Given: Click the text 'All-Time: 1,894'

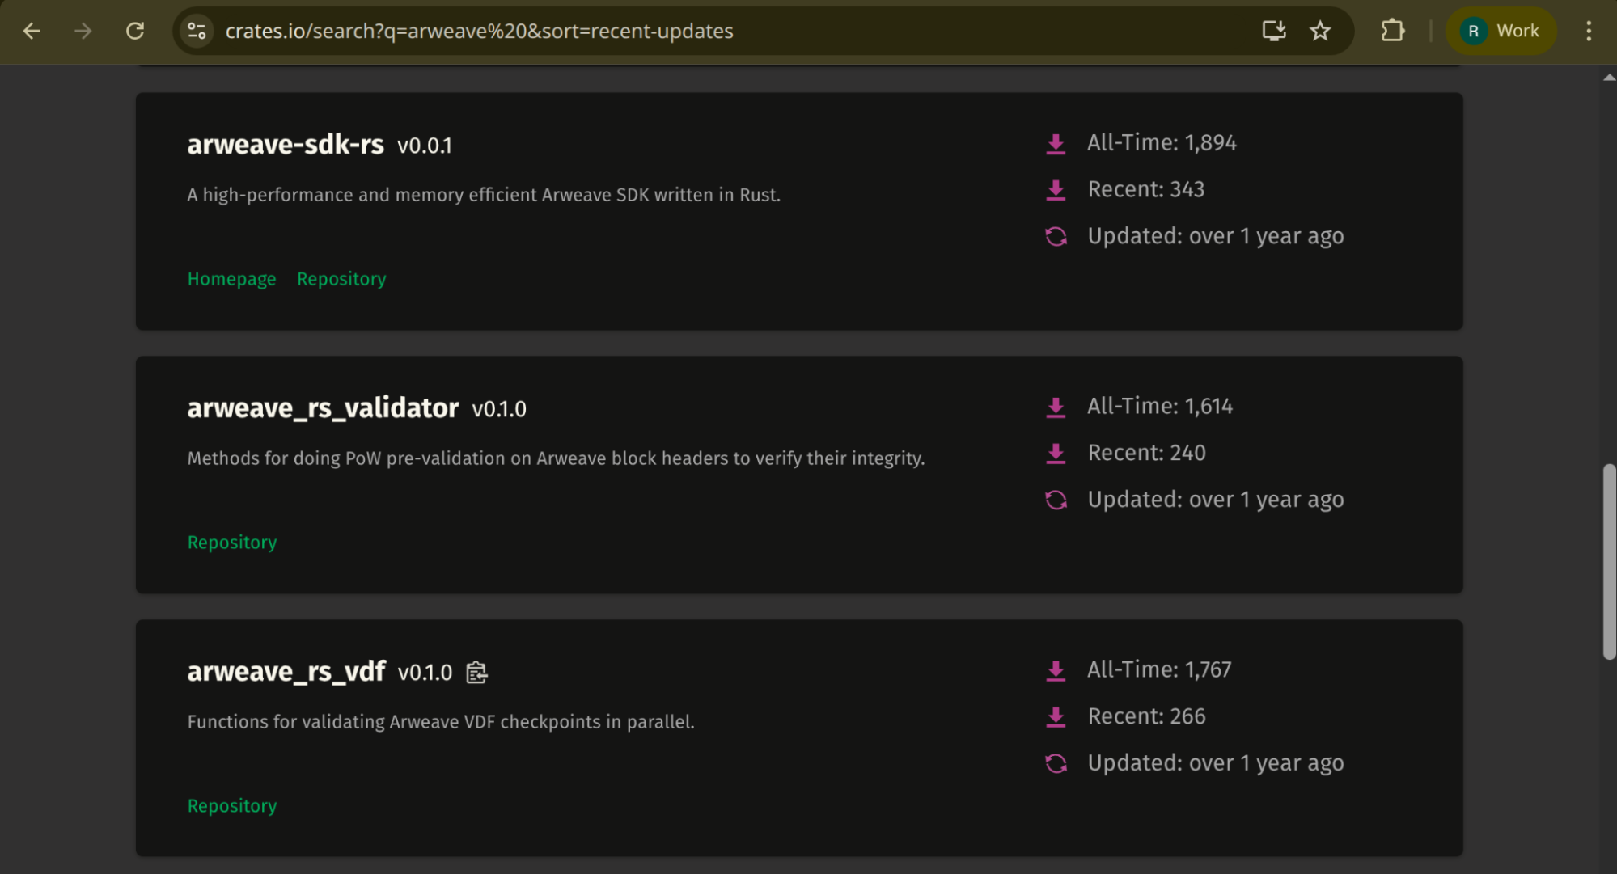Looking at the screenshot, I should point(1162,143).
